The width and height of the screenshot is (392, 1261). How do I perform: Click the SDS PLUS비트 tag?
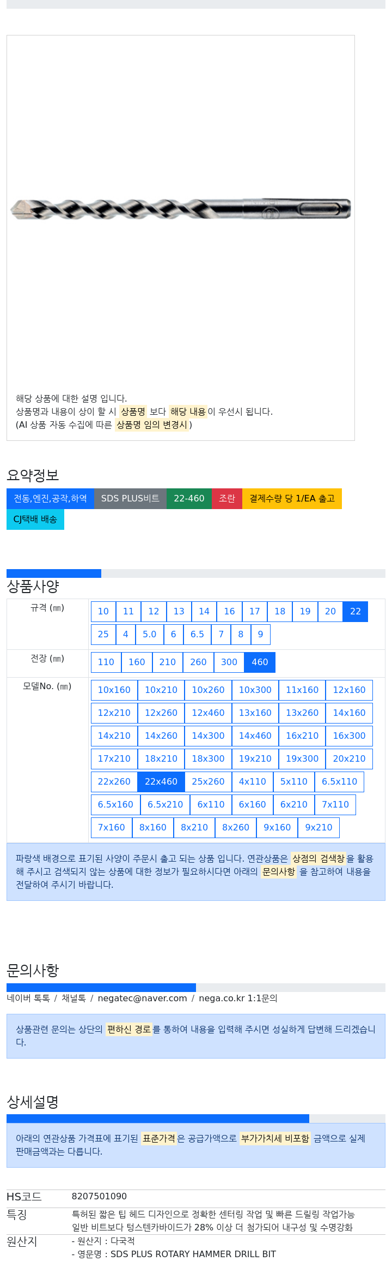(130, 499)
